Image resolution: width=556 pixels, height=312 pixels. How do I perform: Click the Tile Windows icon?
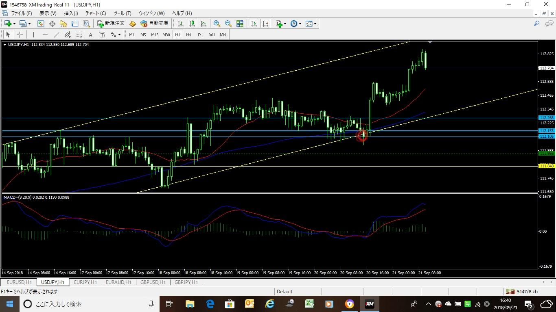(240, 24)
